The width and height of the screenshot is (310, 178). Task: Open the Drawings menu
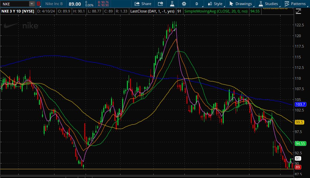241,4
